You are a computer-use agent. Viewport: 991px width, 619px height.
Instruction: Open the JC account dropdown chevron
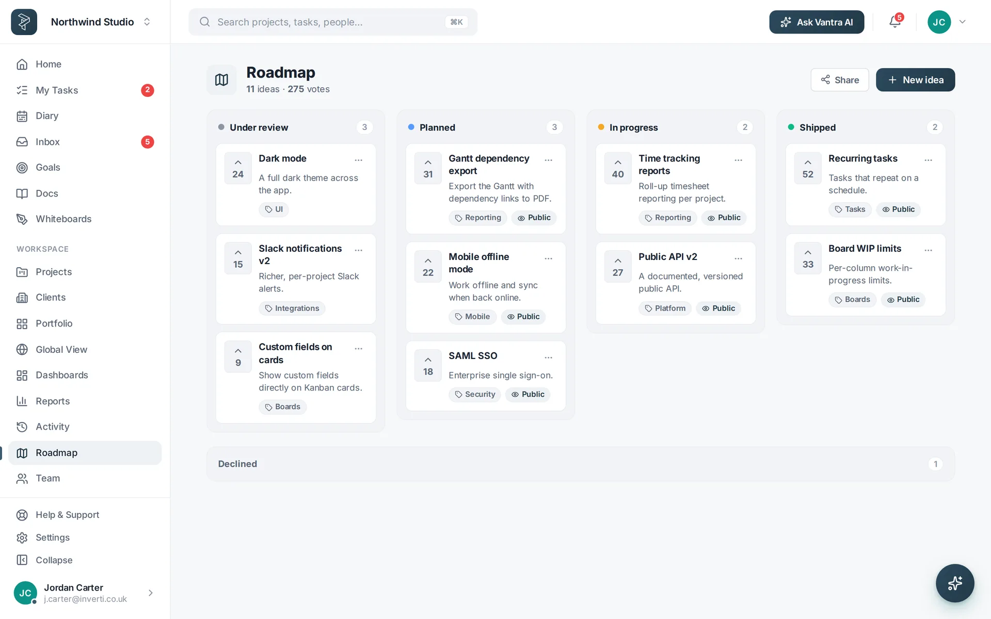tap(963, 22)
